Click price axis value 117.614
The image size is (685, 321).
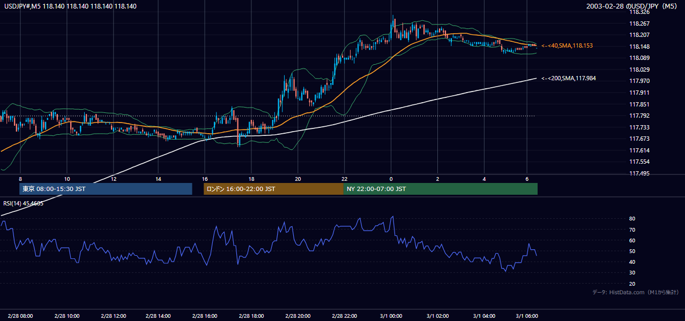tap(639, 150)
